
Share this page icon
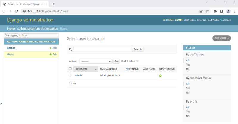[201, 11]
